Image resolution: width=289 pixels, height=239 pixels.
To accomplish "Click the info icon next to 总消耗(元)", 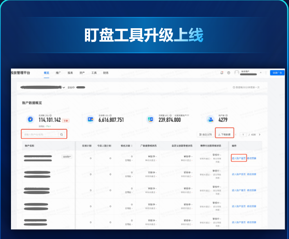I will 51,116.
